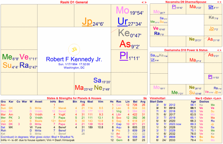
Task: Open the Rashi D1 General chart selector arrows
Action: (x=144, y=2)
